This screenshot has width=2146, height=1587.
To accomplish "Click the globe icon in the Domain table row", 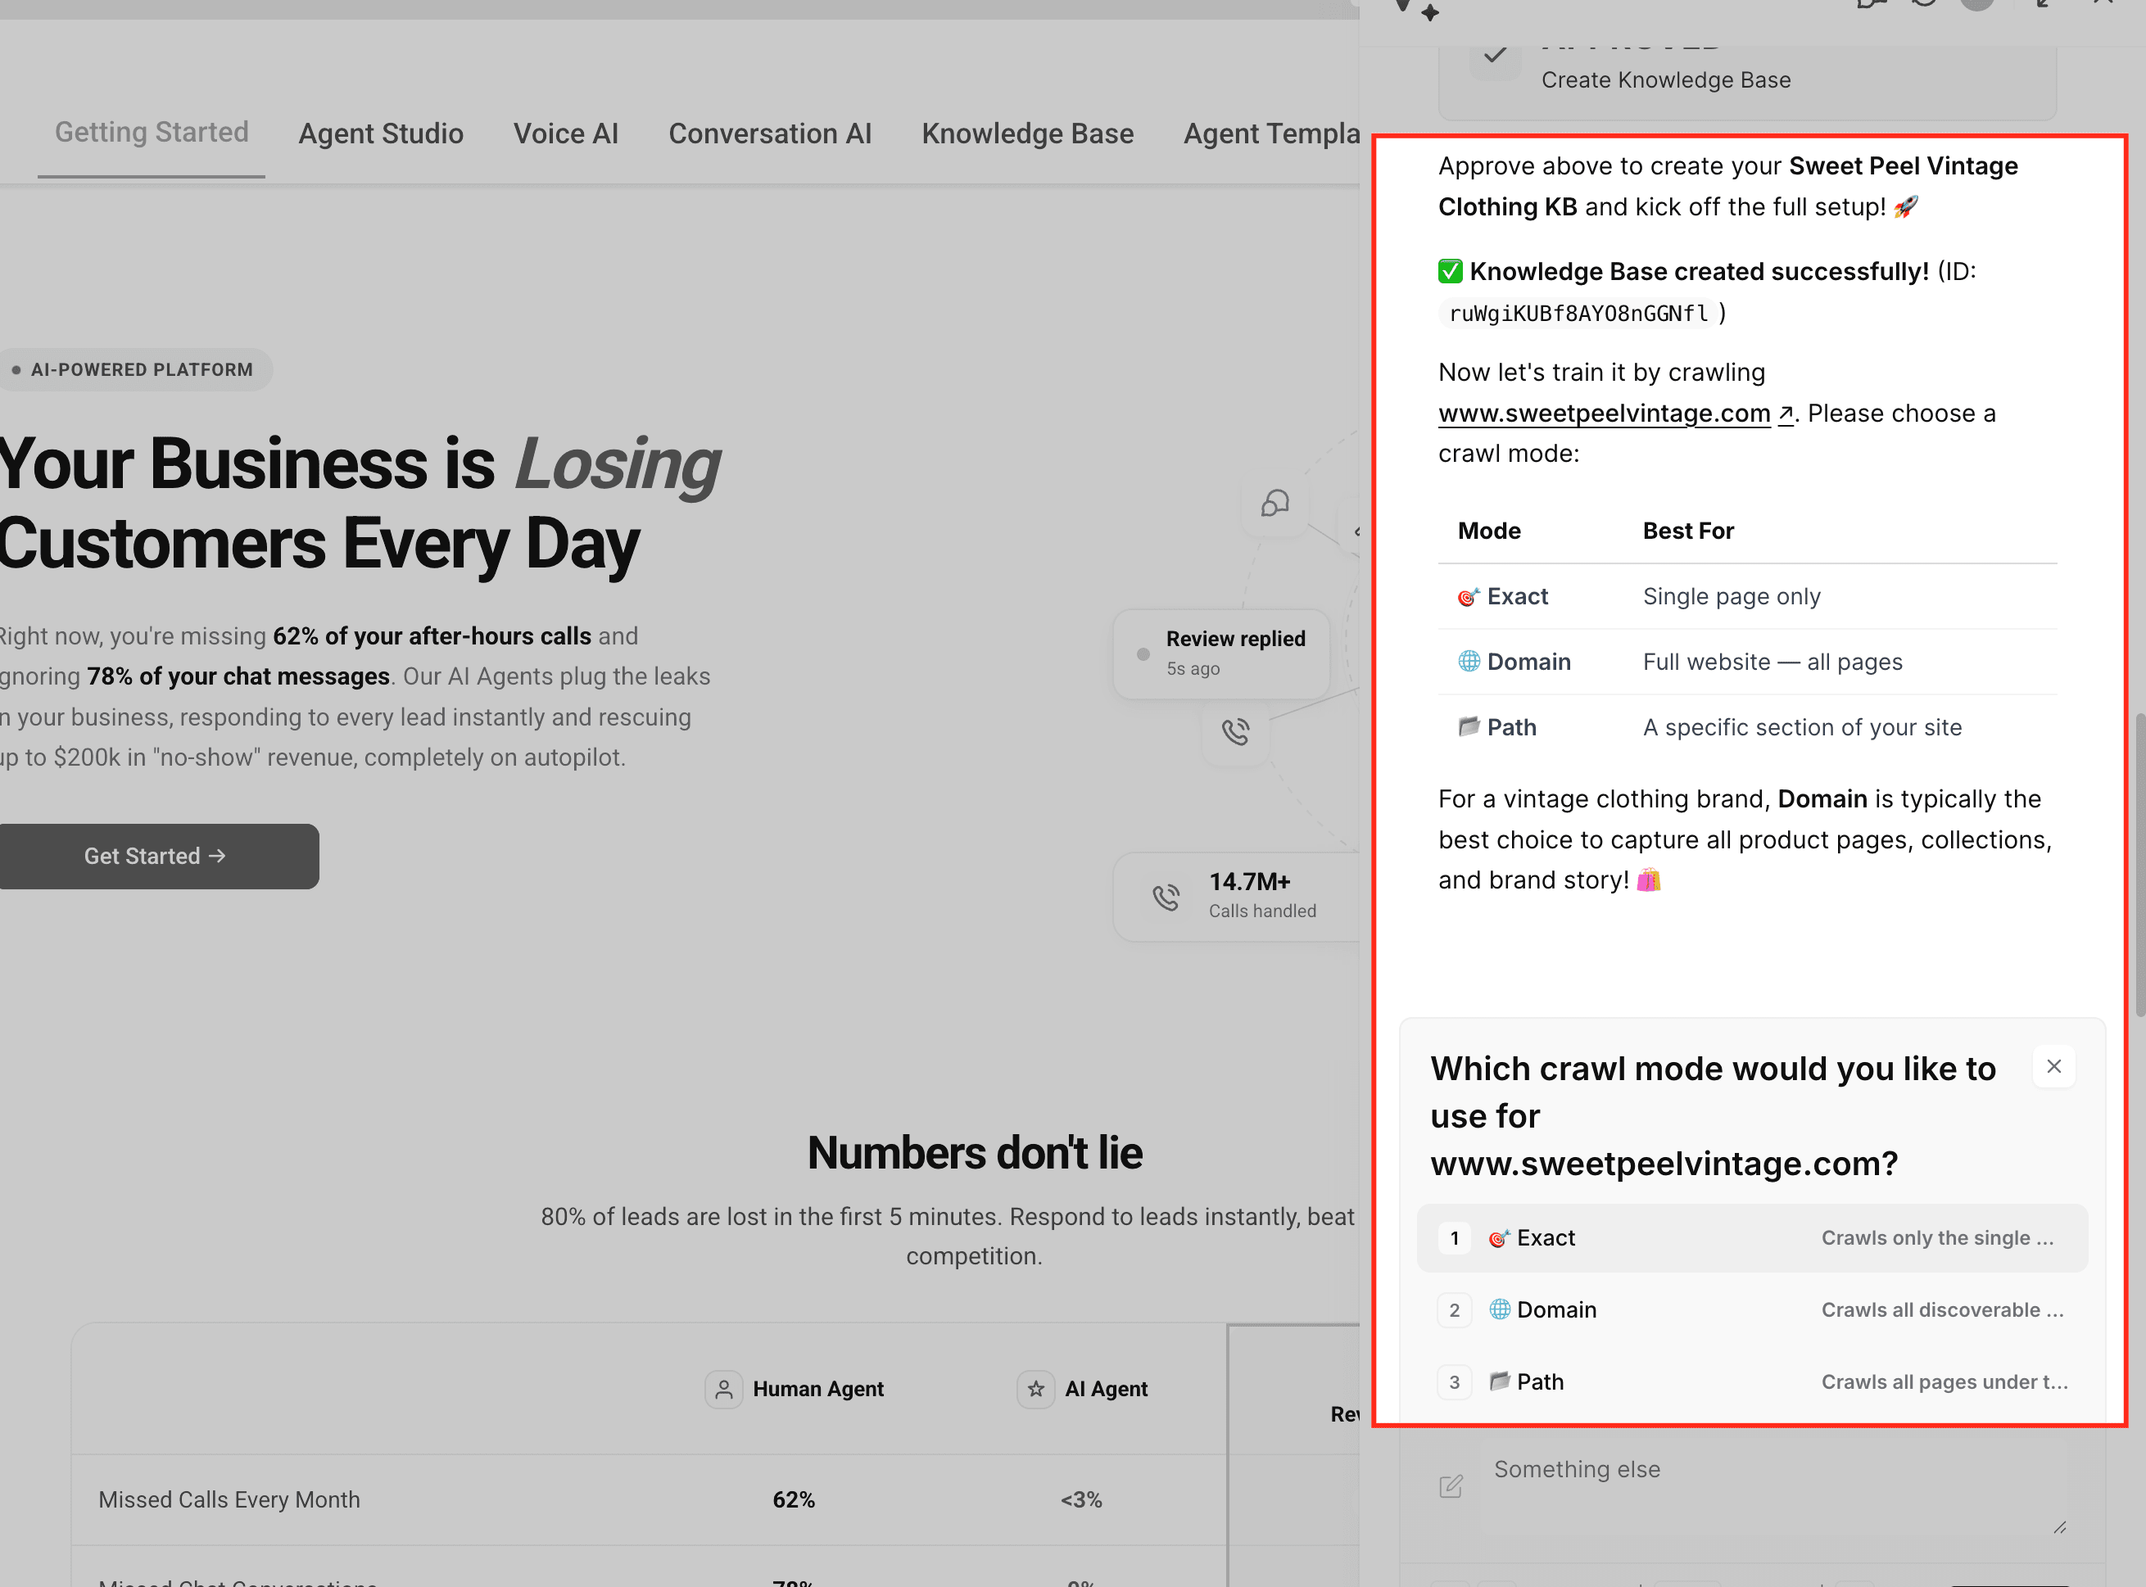I will point(1469,661).
